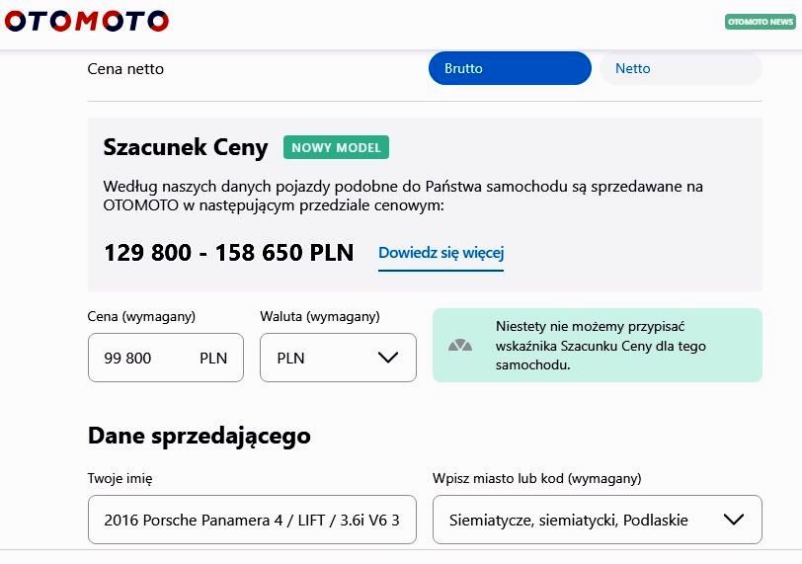Click the Cena price input field
This screenshot has width=802, height=564.
tap(166, 358)
